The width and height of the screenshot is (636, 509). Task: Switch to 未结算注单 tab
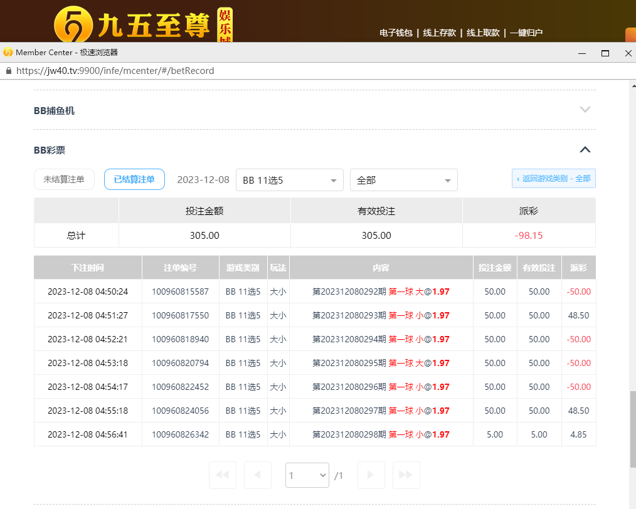64,179
